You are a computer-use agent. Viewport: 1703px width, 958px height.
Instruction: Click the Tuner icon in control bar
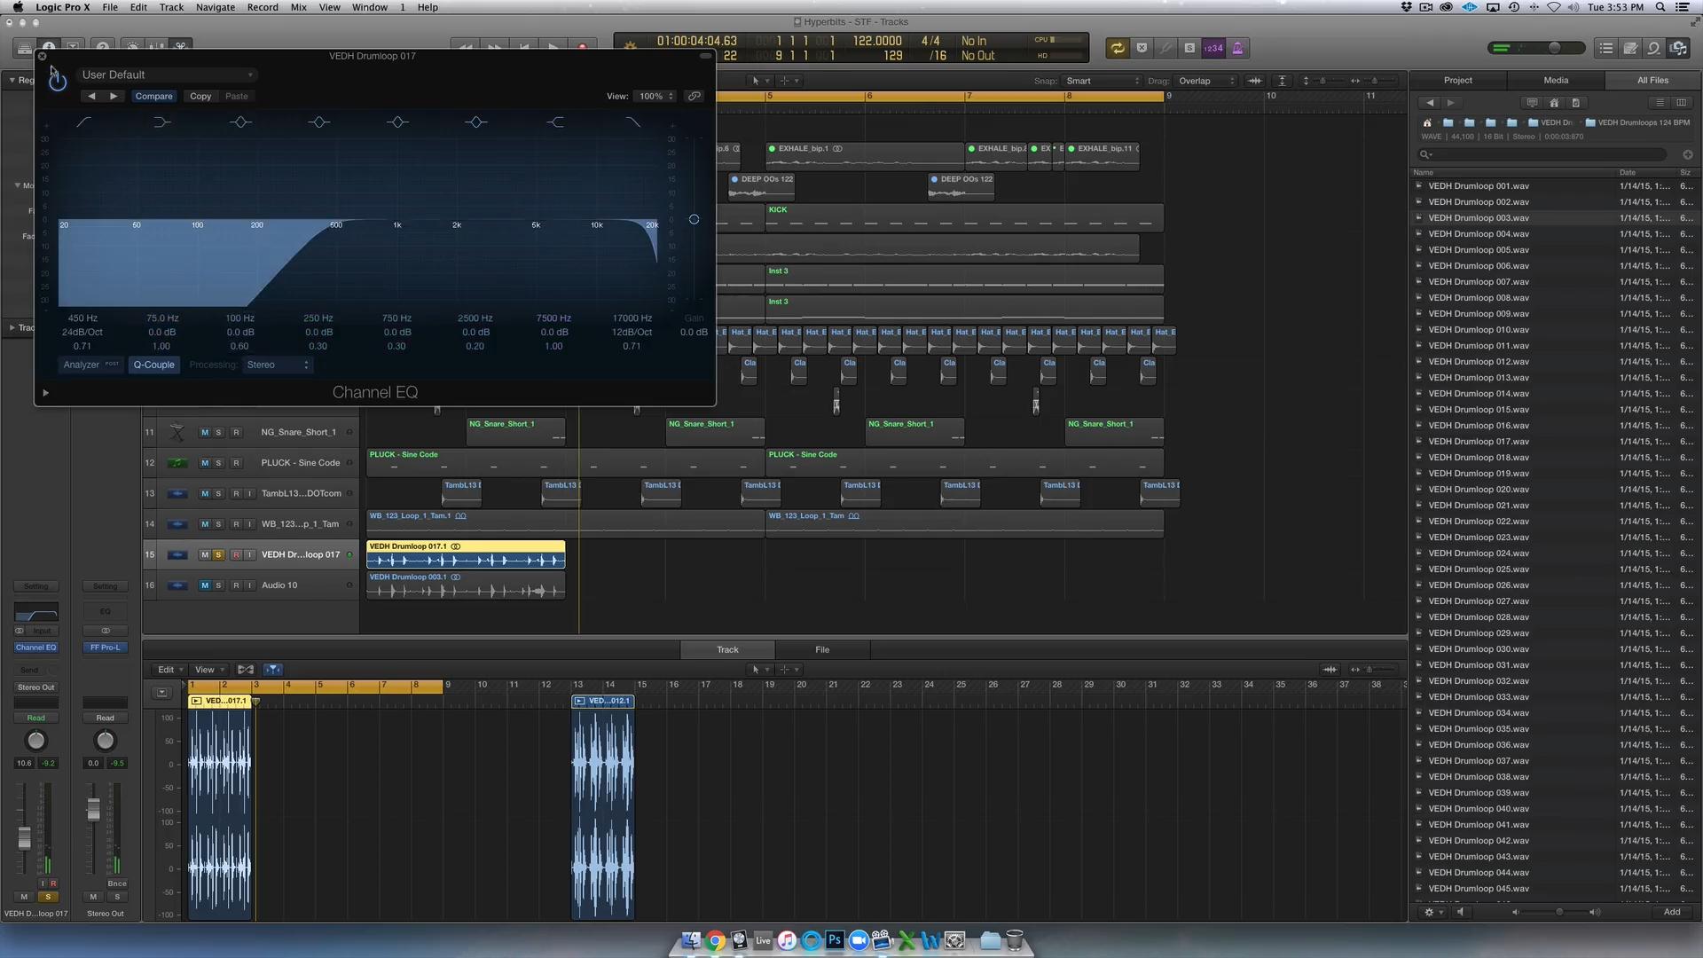tap(1165, 48)
